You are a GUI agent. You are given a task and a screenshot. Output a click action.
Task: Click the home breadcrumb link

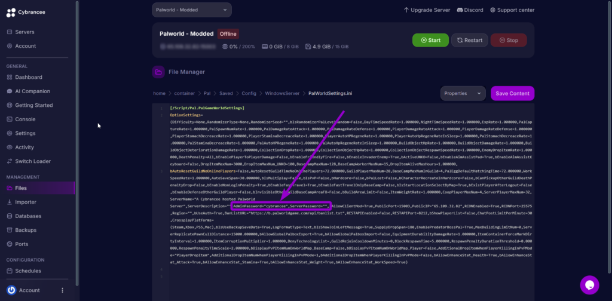pyautogui.click(x=159, y=94)
